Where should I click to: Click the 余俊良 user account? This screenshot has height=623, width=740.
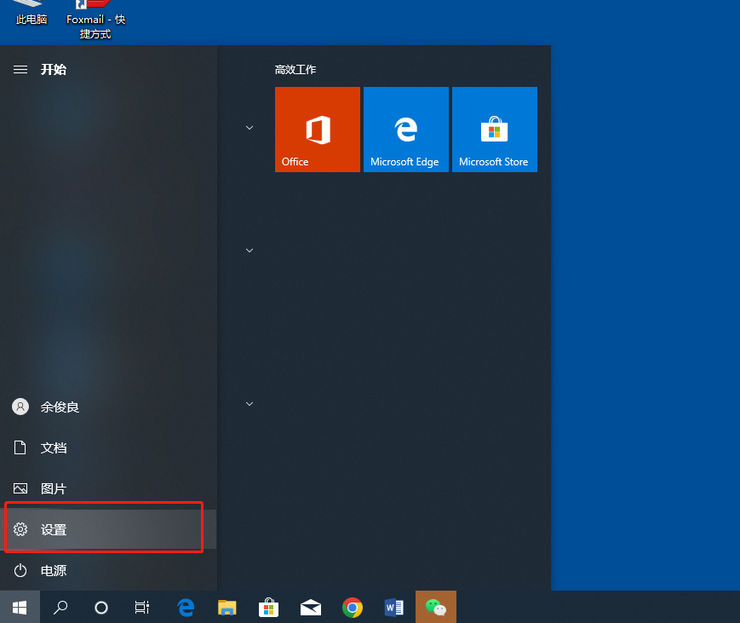[x=60, y=407]
